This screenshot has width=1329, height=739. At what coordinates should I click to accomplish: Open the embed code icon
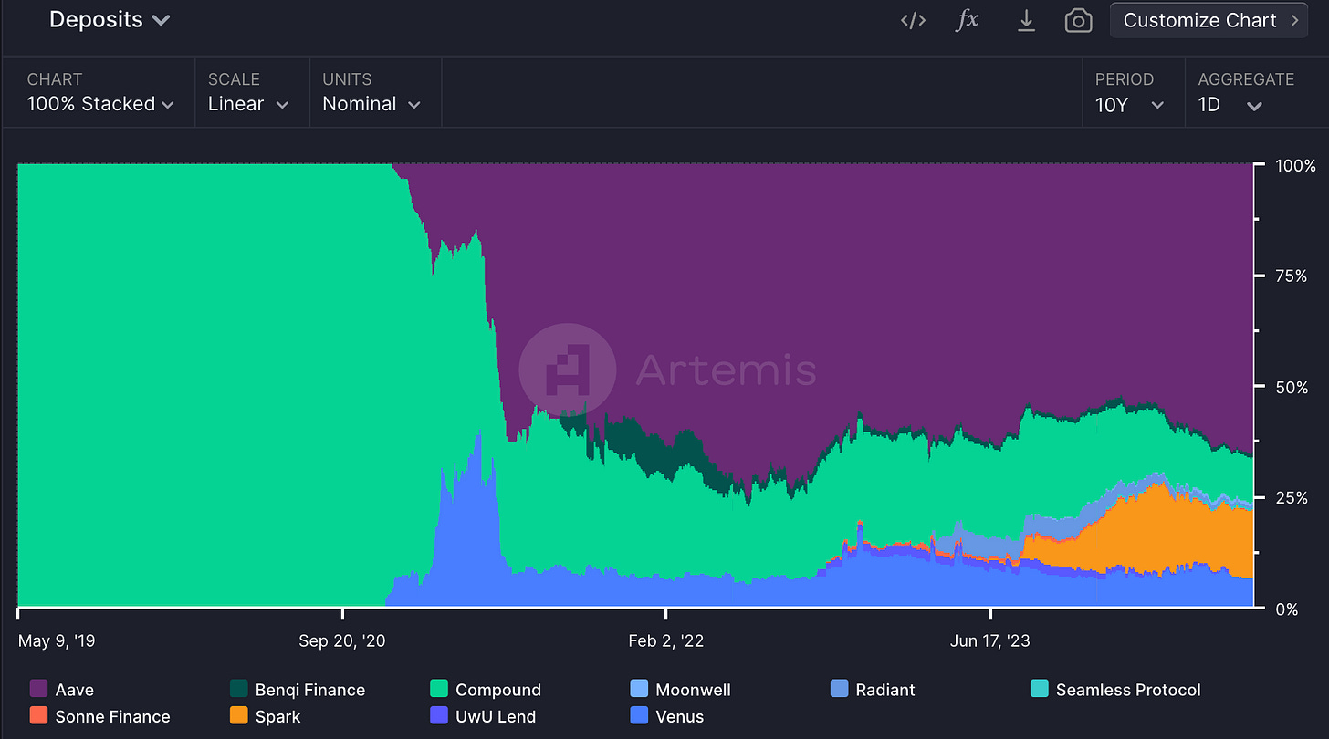[x=914, y=20]
